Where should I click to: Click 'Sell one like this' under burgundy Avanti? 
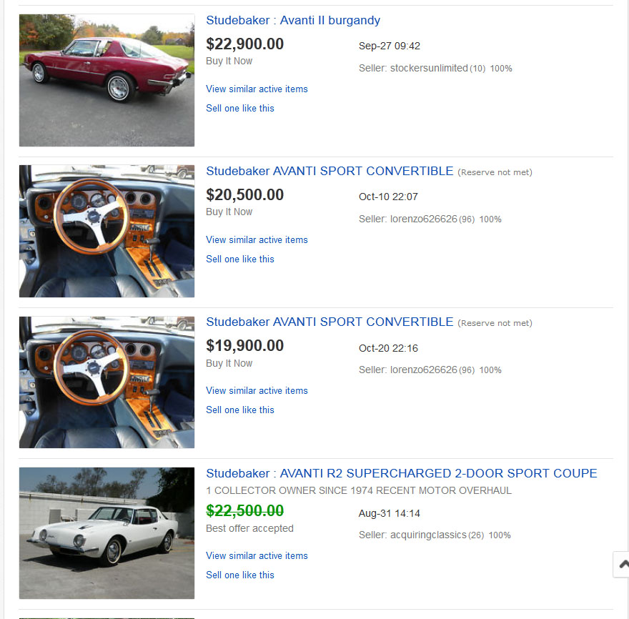(240, 109)
